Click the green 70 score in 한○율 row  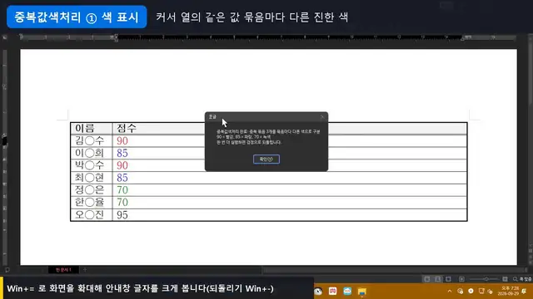pyautogui.click(x=122, y=203)
